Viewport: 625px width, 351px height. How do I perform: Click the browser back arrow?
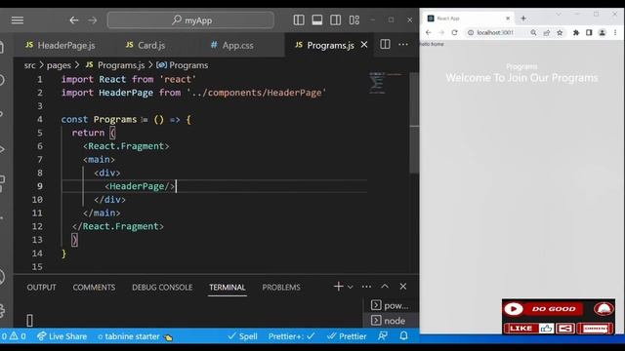tap(428, 32)
